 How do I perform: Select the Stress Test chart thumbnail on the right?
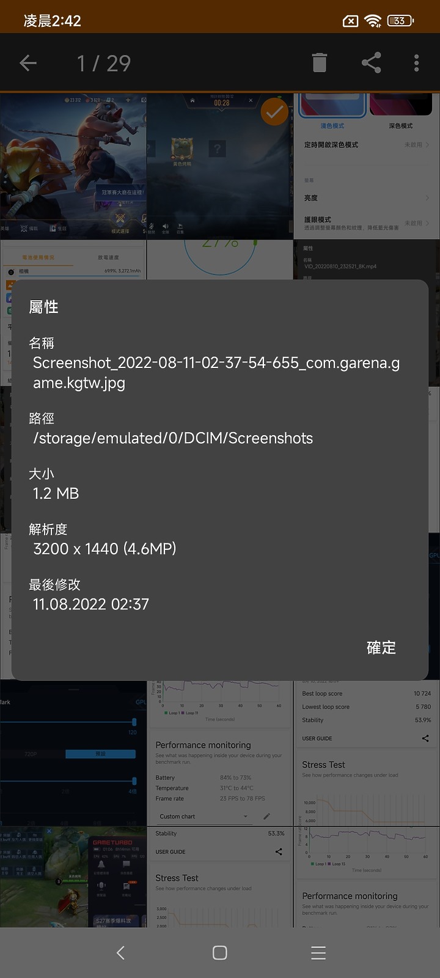[x=367, y=753]
